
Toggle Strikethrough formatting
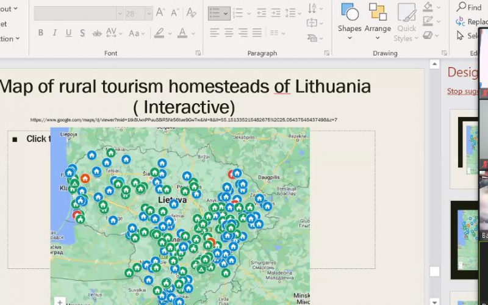tap(97, 33)
